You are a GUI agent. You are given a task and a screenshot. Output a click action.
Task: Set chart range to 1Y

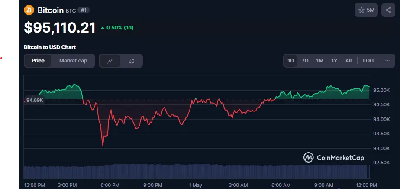[334, 61]
